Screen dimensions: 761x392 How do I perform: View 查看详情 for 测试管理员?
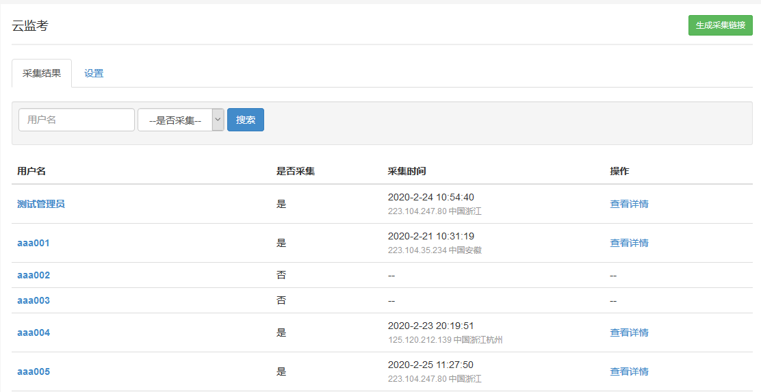coord(629,204)
